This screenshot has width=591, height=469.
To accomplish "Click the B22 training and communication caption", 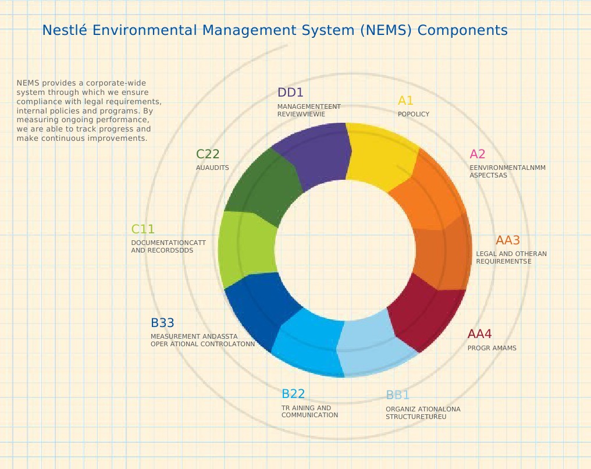I will click(x=309, y=411).
